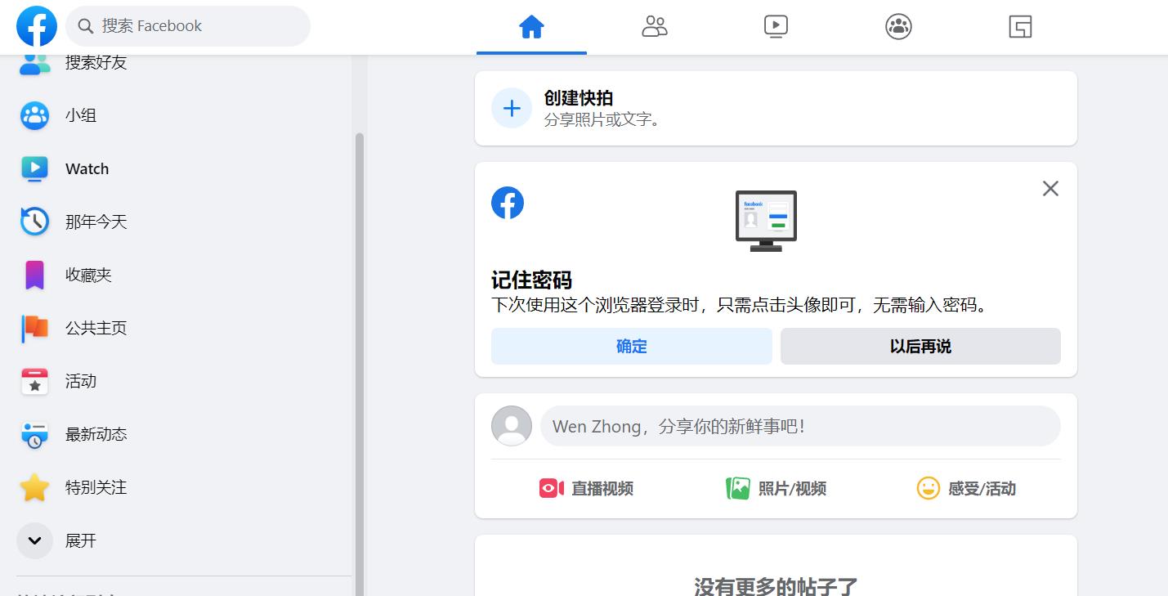
Task: Expand the sidebar with 展开 chevron
Action: coord(34,540)
